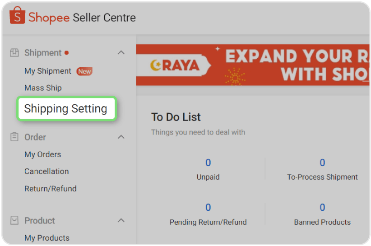This screenshot has height=246, width=371.
Task: Open My Shipment page
Action: (48, 71)
